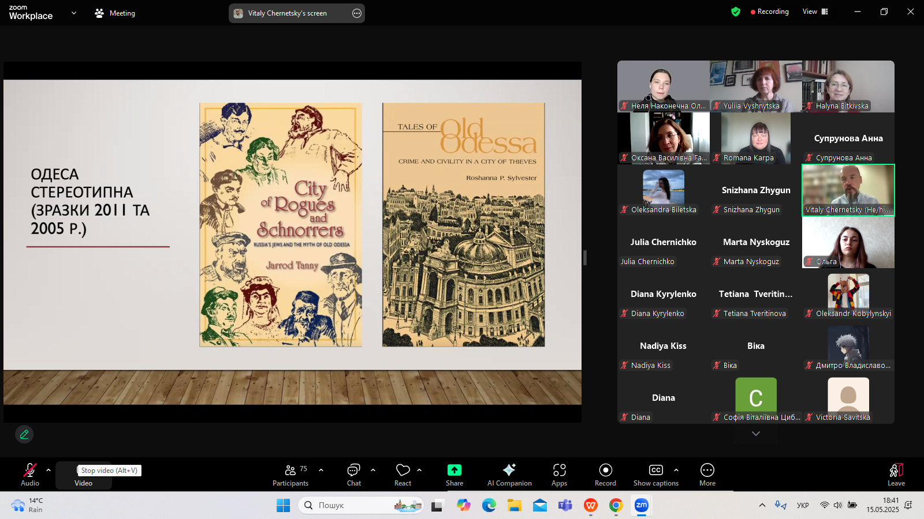
Task: Click the annotate pencil icon
Action: point(24,434)
